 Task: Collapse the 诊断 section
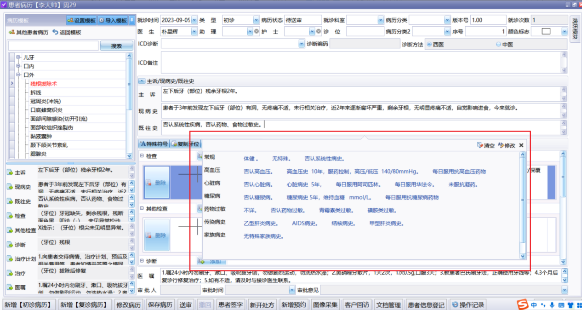(142, 261)
